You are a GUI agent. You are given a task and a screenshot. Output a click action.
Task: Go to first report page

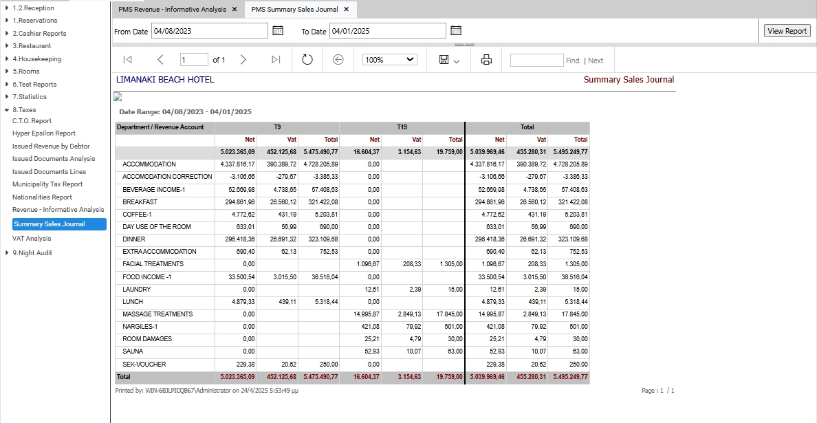pyautogui.click(x=127, y=60)
